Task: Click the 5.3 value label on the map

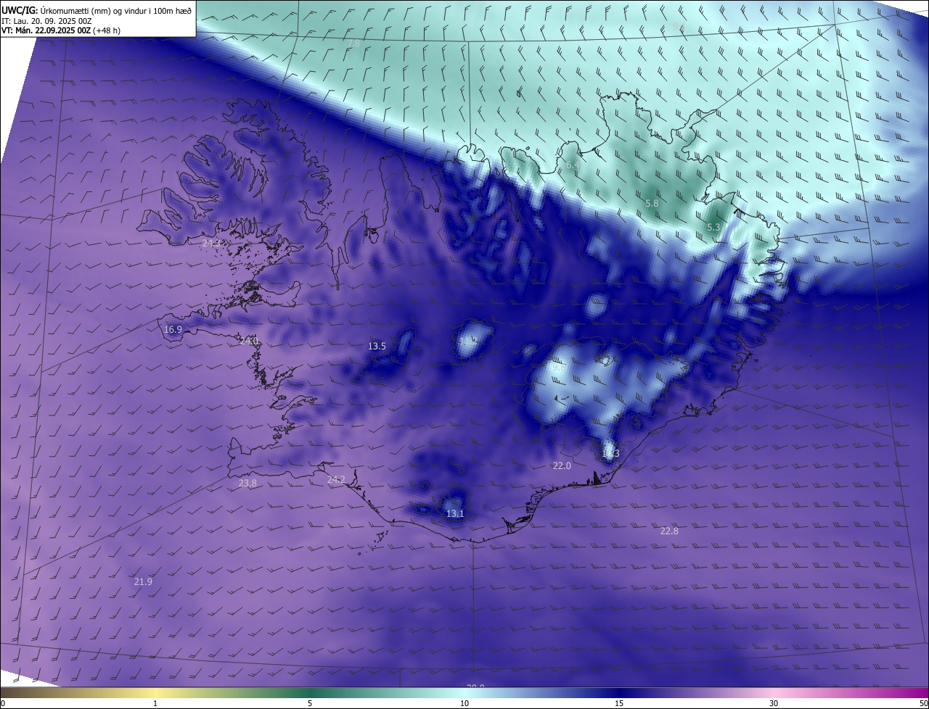Action: click(713, 228)
